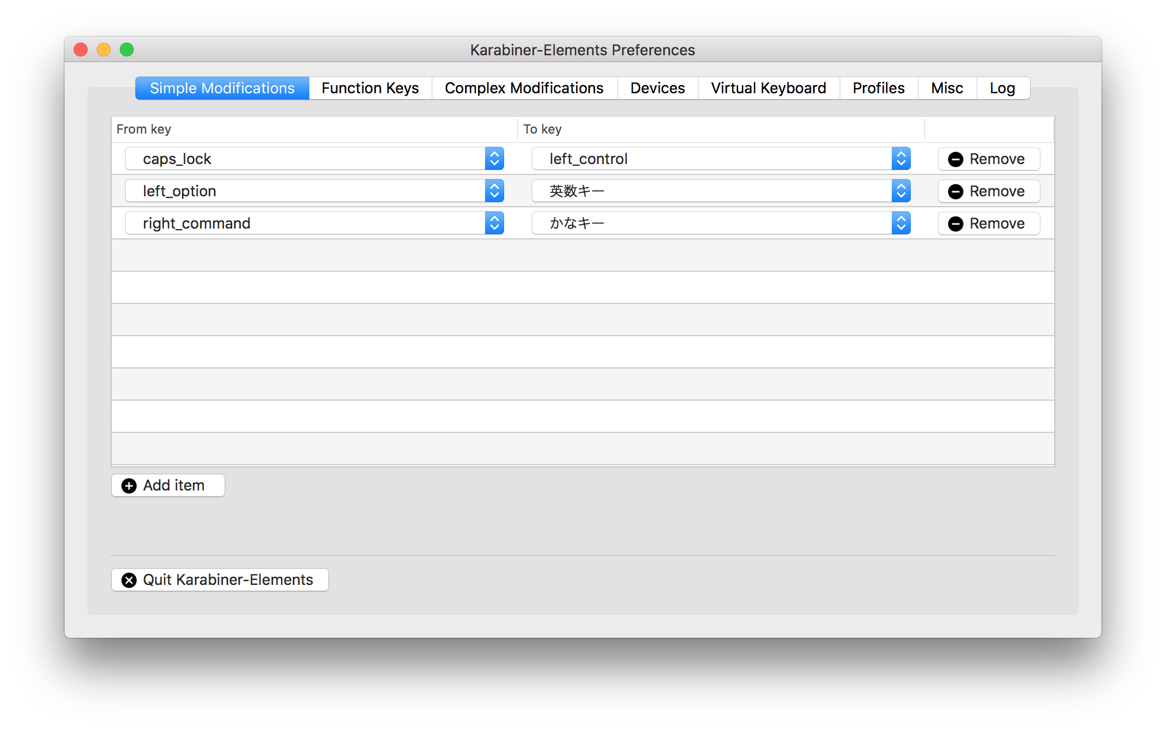Open the left_control to-key dropdown

(721, 159)
